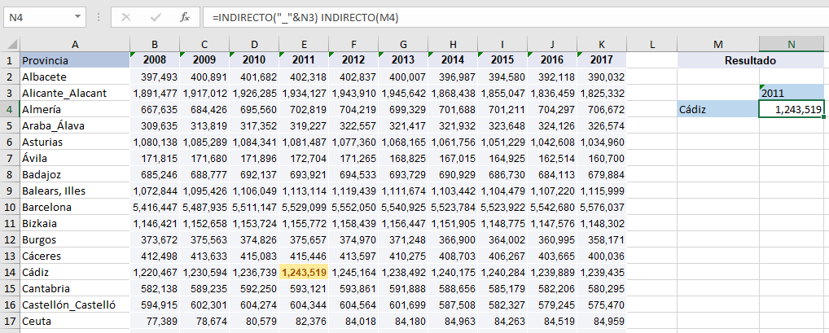Image resolution: width=829 pixels, height=333 pixels.
Task: Click inside the formula bar text
Action: click(489, 17)
